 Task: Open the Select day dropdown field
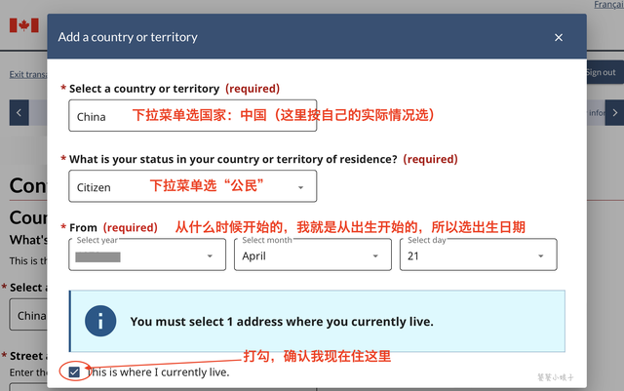(478, 255)
